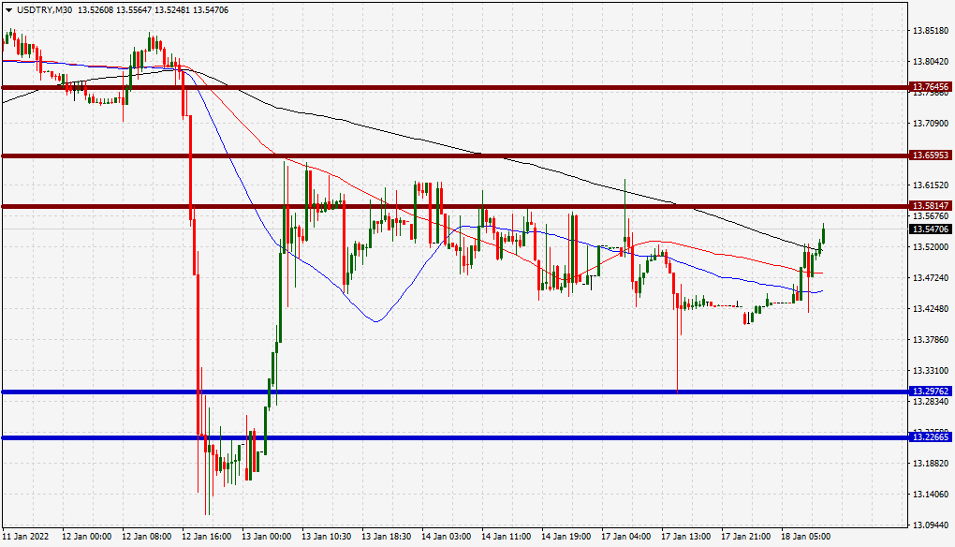Click the 13.85180 price scale value
Viewport: 955px width, 547px height.
931,31
